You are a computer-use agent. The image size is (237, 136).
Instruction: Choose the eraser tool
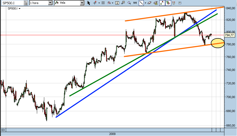click(149, 3)
